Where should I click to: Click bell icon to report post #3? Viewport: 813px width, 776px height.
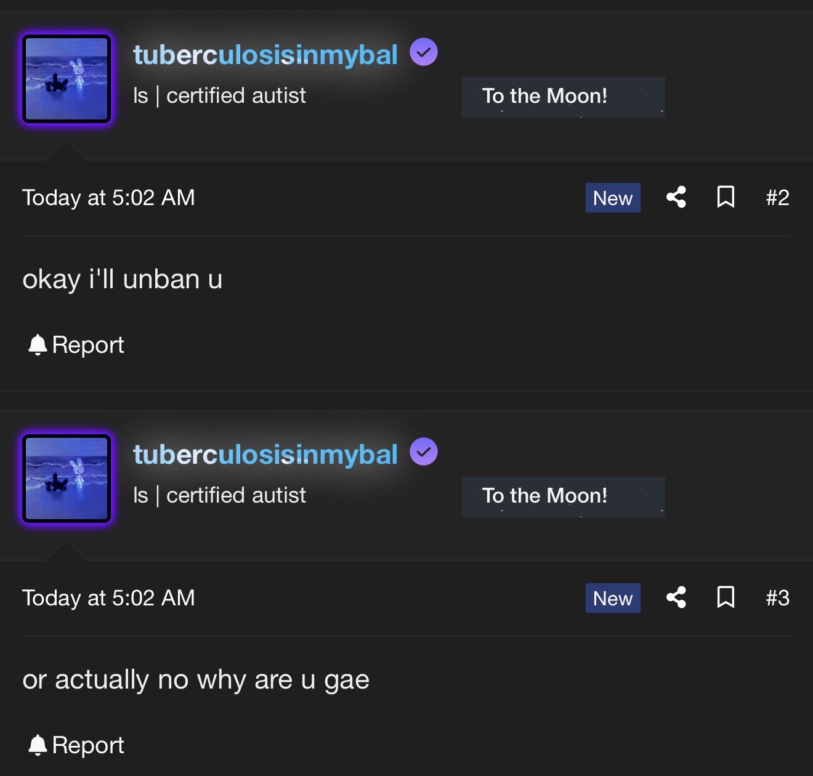(38, 745)
